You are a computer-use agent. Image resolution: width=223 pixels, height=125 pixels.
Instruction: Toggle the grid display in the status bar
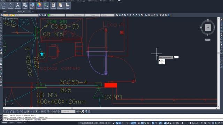[x=106, y=123]
